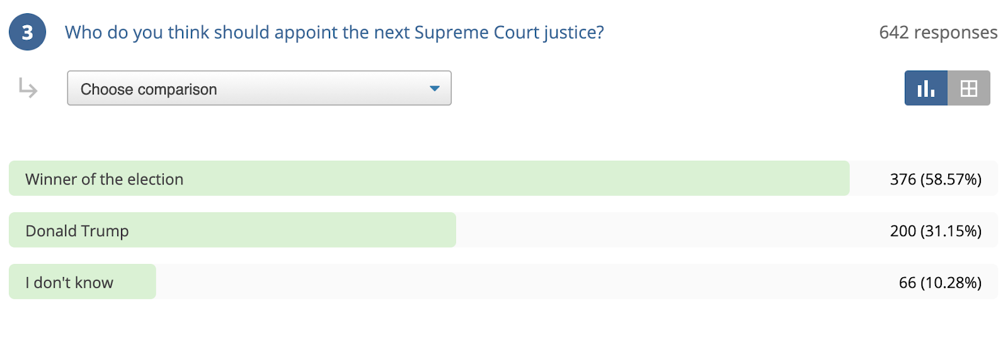The height and width of the screenshot is (342, 1008).
Task: Click the 66 (10.28%) value
Action: click(x=940, y=283)
